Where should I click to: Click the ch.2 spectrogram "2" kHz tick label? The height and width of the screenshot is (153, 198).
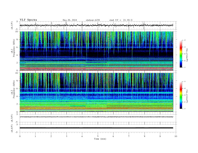coord(17,104)
